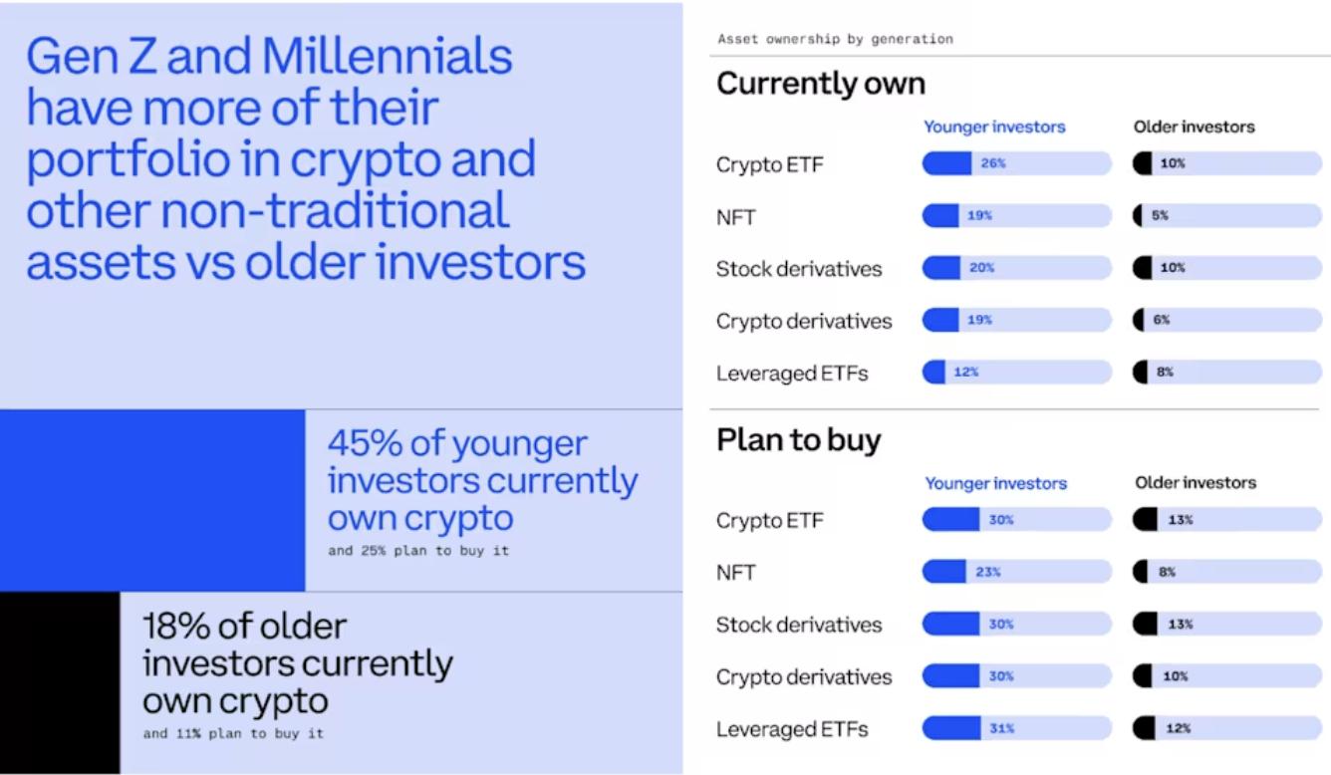
Task: Click "Crypto derivatives" label under Plan to buy
Action: 804,677
